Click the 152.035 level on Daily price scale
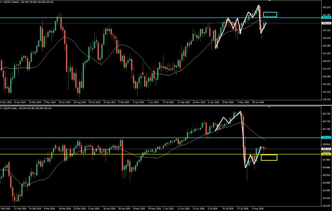The image size is (332, 211). 326,206
